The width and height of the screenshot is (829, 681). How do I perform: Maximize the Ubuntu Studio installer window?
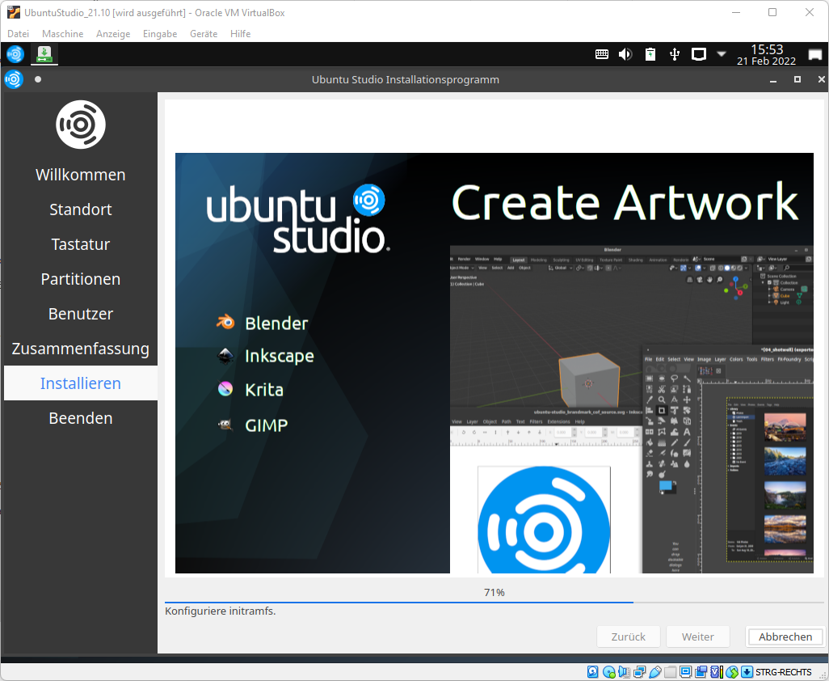797,79
